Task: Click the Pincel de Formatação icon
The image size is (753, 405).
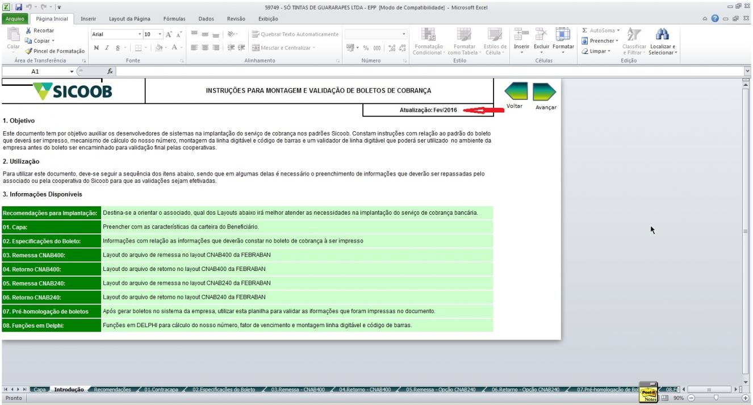Action: [28, 51]
